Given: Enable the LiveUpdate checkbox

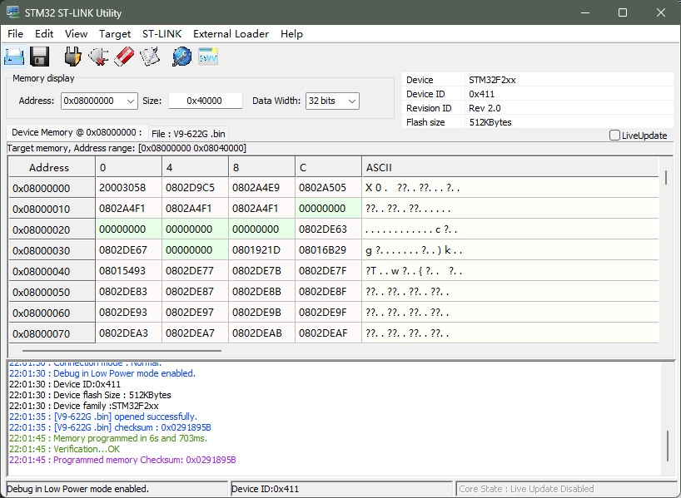Looking at the screenshot, I should click(x=614, y=136).
